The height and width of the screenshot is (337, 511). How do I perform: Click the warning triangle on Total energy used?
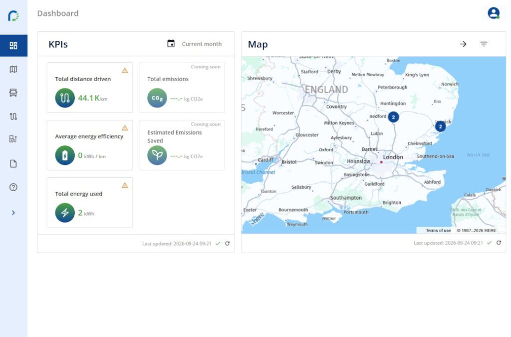pos(125,186)
